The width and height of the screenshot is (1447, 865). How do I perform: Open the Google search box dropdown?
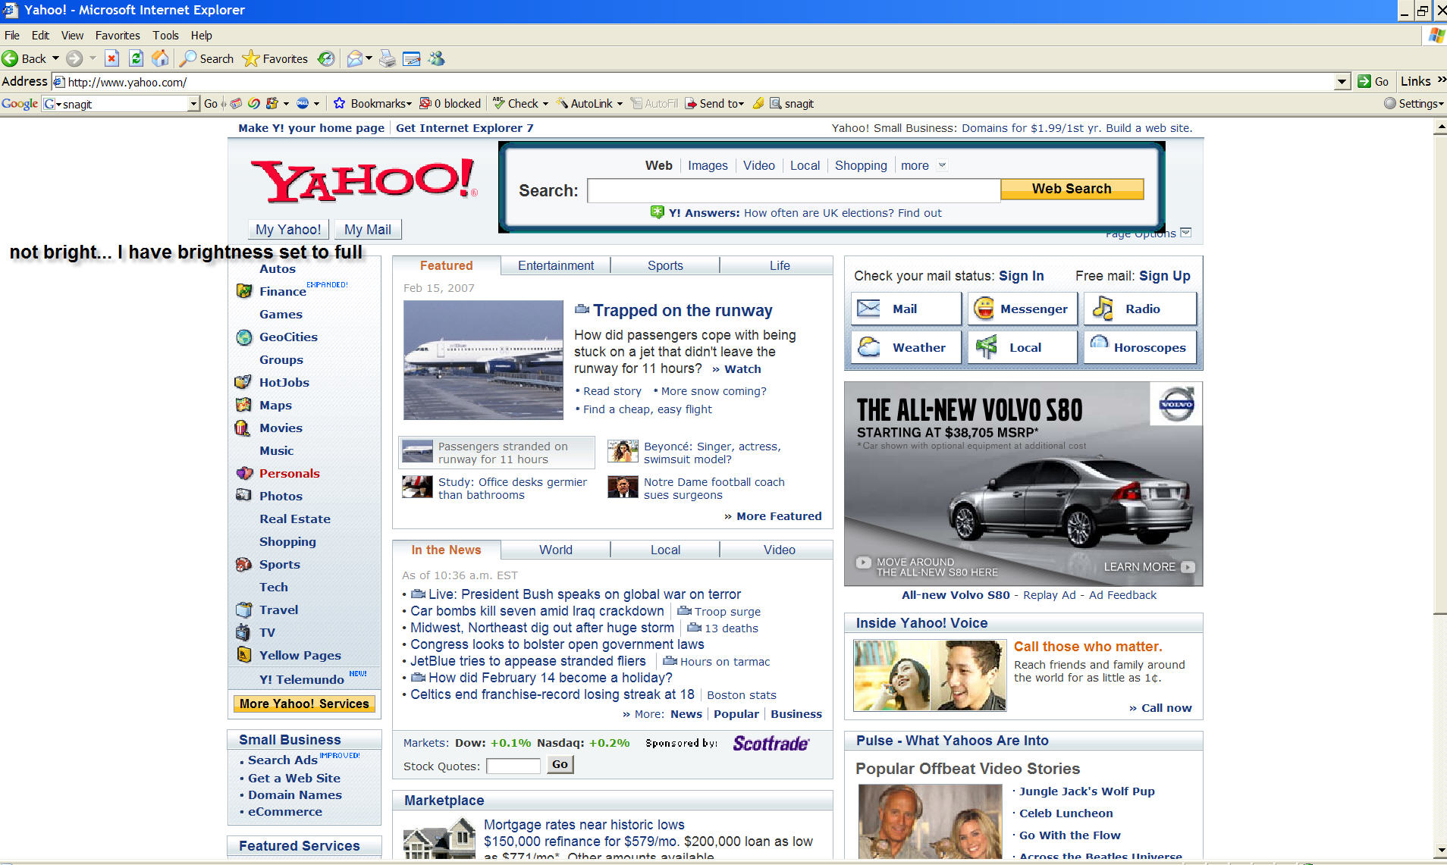click(x=193, y=104)
